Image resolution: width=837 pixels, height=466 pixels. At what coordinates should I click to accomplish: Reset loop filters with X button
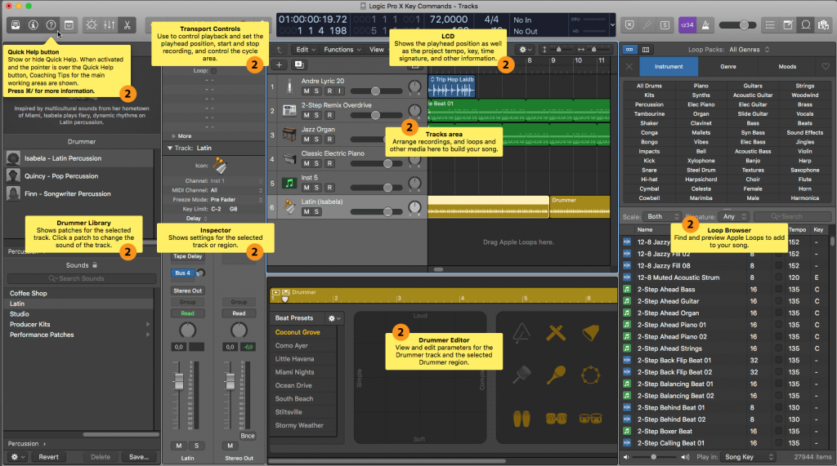629,67
